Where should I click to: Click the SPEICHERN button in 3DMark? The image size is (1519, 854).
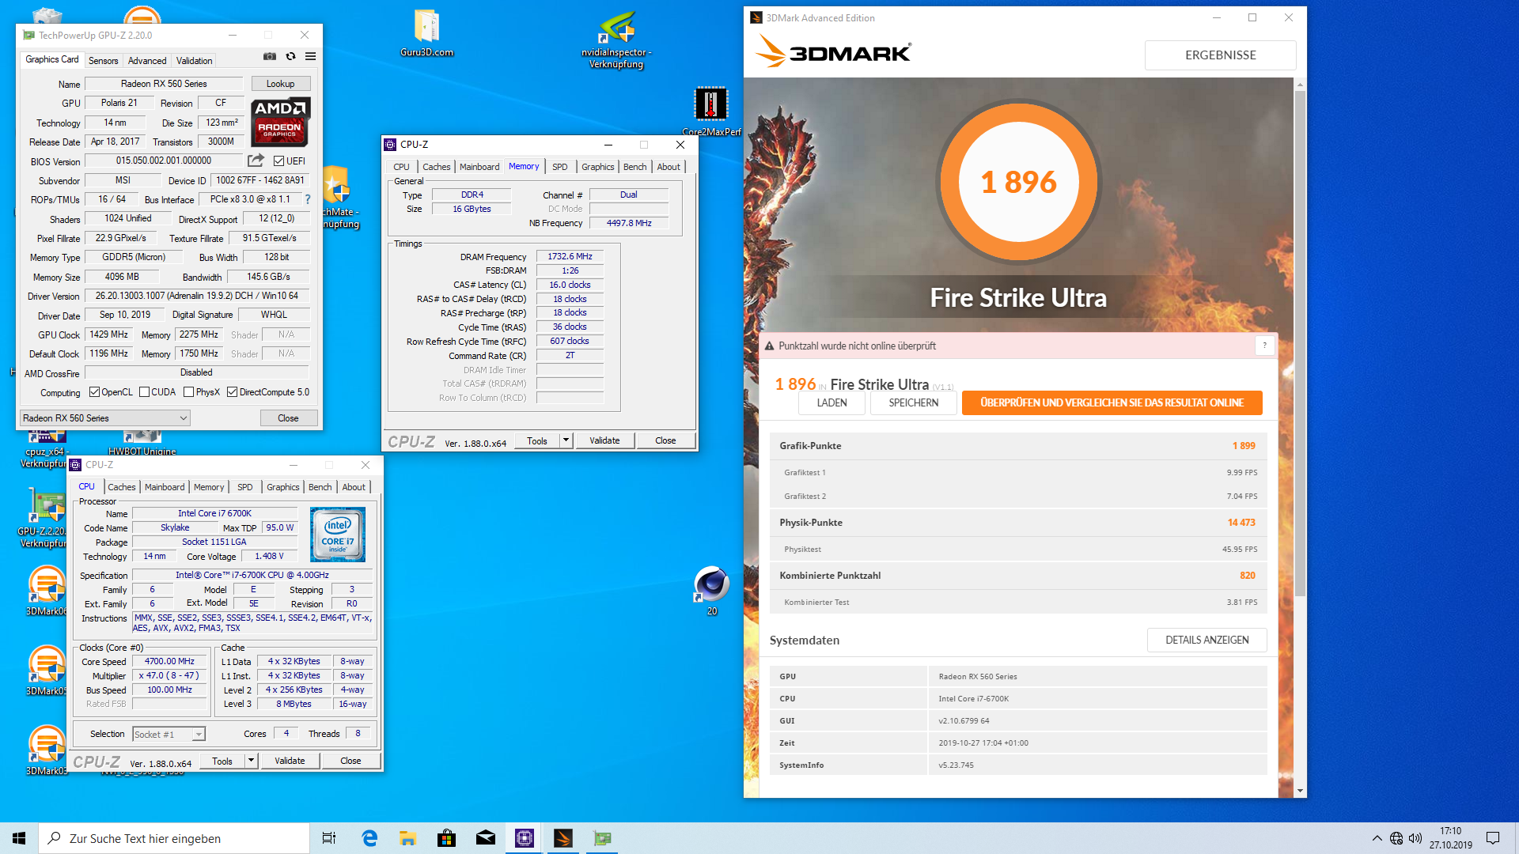913,402
